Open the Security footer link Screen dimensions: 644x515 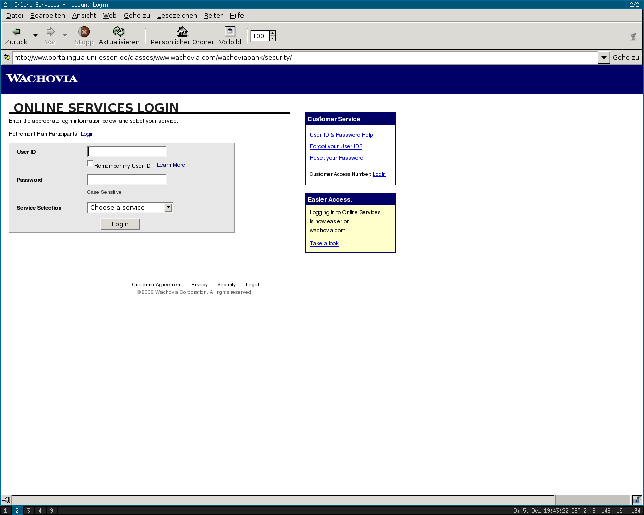pyautogui.click(x=226, y=285)
